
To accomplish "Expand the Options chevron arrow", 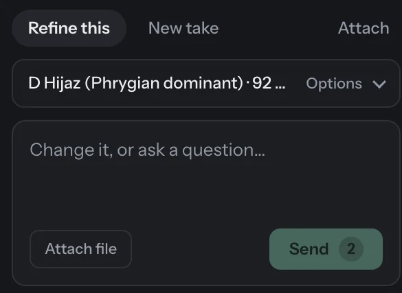I will pos(379,84).
